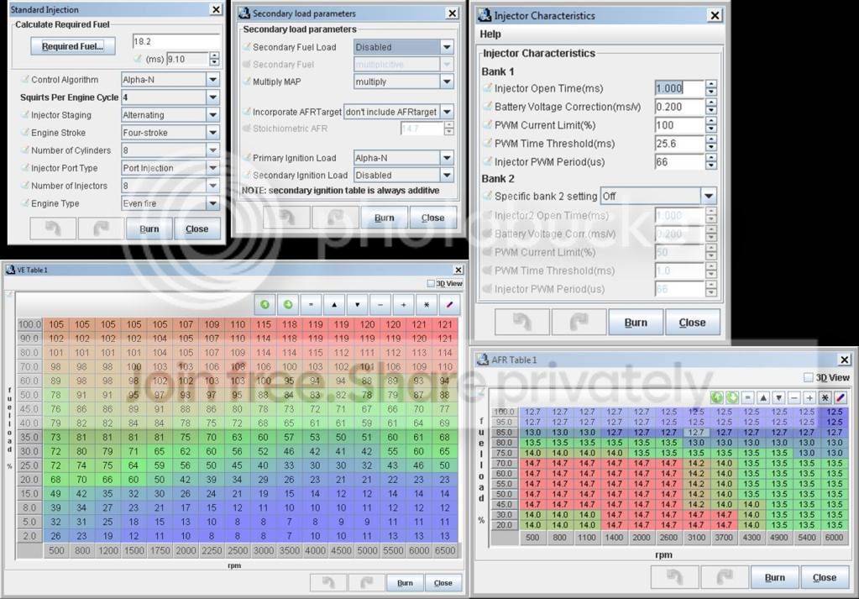
Task: Open the Squirts Per Engine Cycle dropdown
Action: 213,97
